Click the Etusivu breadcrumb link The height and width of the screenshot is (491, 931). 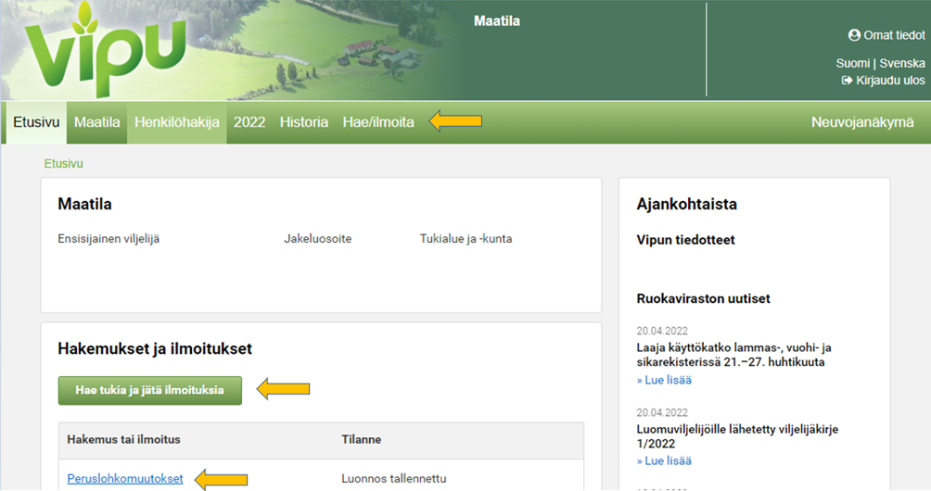click(64, 164)
